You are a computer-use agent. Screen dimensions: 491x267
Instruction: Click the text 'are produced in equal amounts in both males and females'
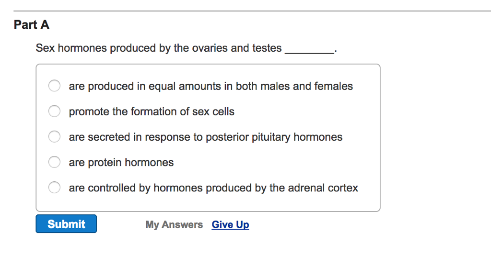(x=211, y=86)
